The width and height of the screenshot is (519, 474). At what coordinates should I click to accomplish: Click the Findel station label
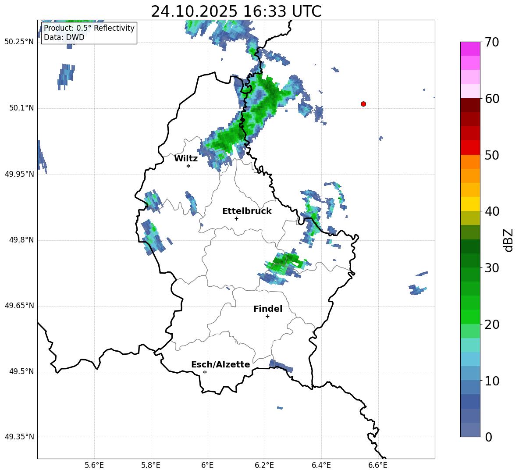click(x=268, y=309)
